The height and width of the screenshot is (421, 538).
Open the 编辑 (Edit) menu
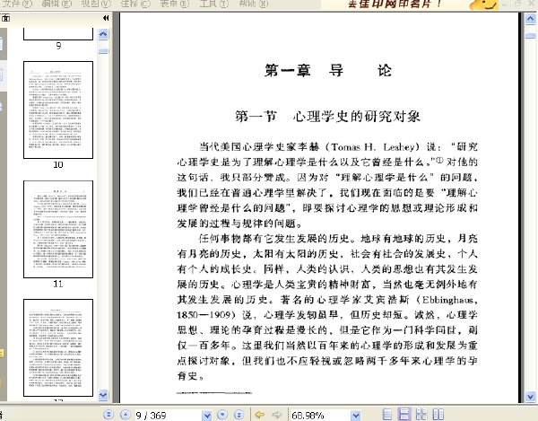[x=56, y=4]
